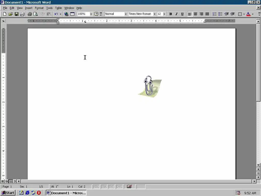Click the E-mail toolbar icon

coord(22,14)
